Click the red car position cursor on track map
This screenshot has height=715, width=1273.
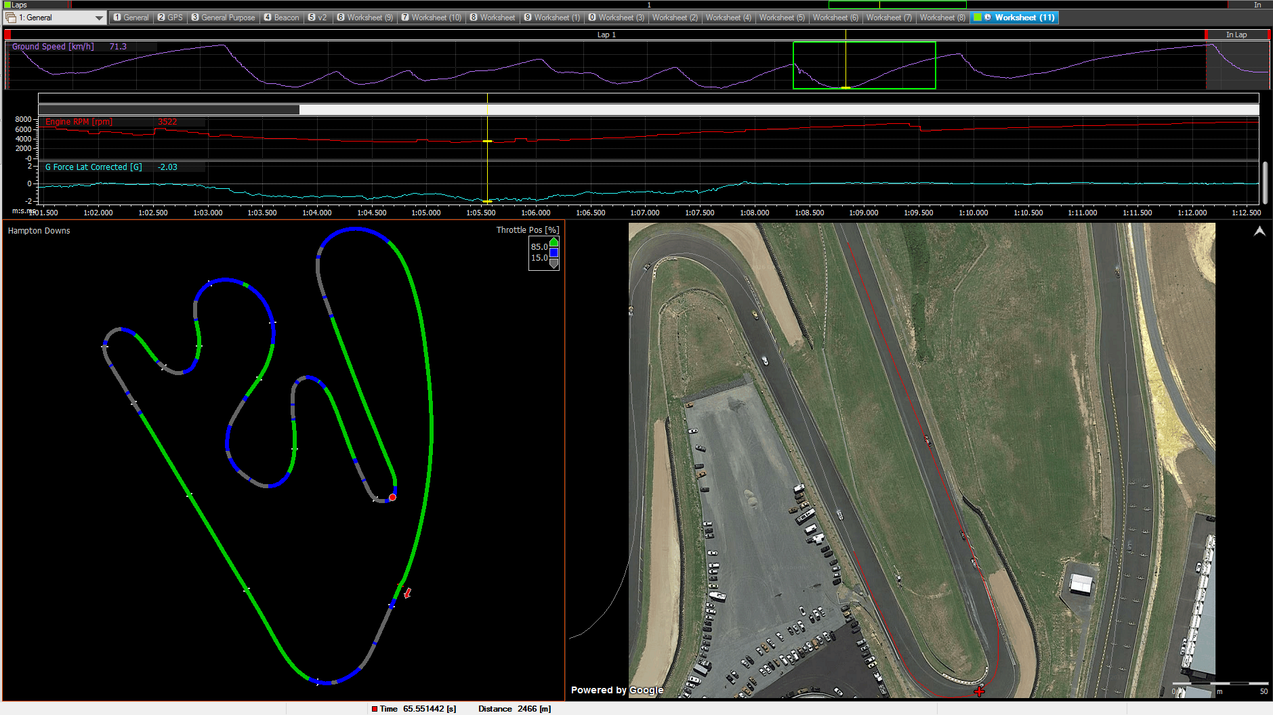(x=407, y=593)
